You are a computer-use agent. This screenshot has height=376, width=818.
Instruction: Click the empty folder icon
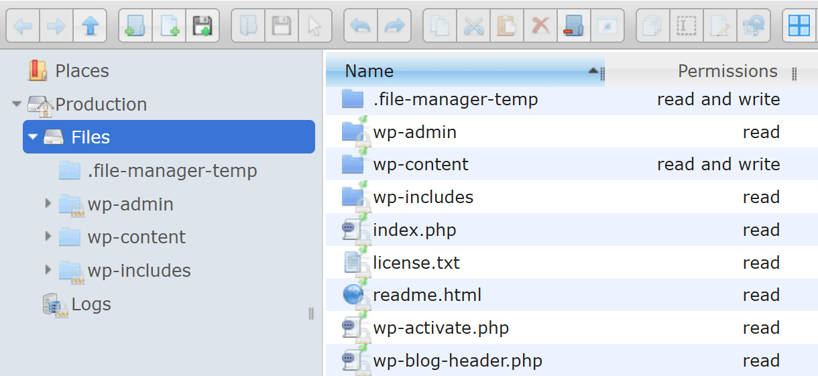[x=574, y=26]
